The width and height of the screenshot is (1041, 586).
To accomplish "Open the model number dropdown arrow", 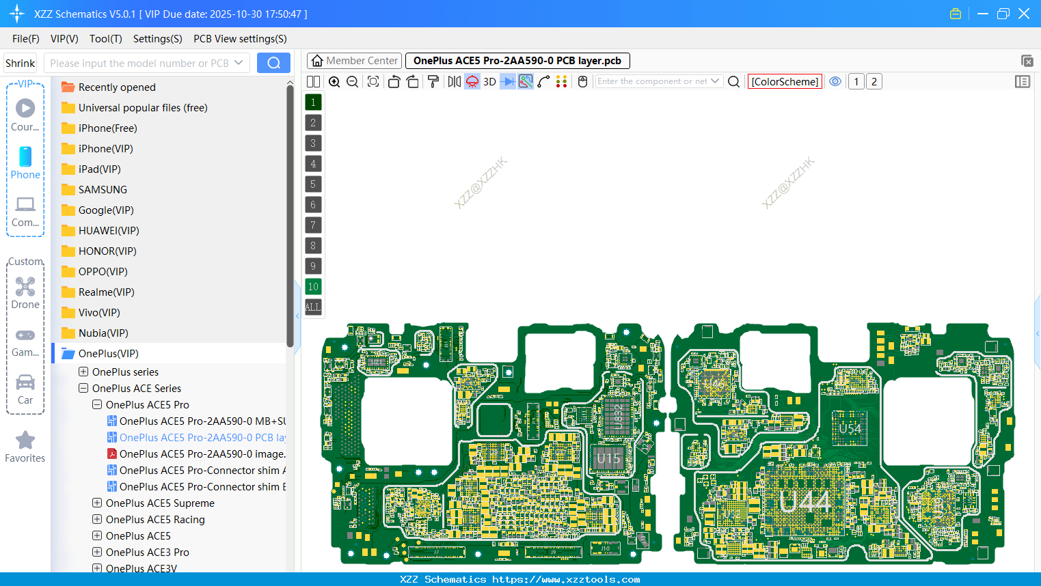I will tap(239, 63).
